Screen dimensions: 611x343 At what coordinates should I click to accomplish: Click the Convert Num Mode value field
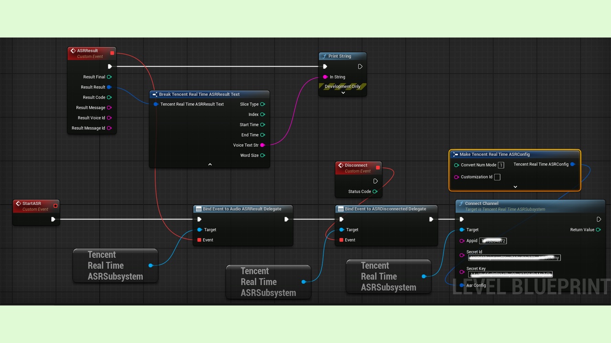tap(501, 165)
